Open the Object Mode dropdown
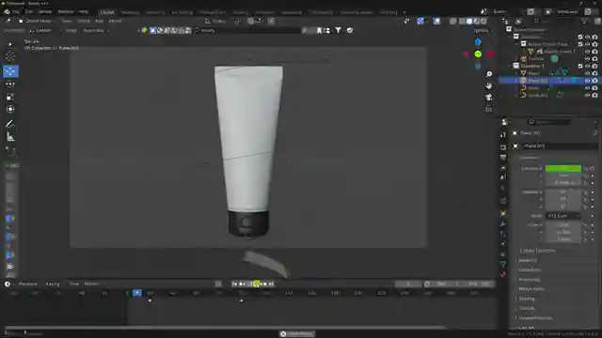602x338 pixels. coord(36,21)
